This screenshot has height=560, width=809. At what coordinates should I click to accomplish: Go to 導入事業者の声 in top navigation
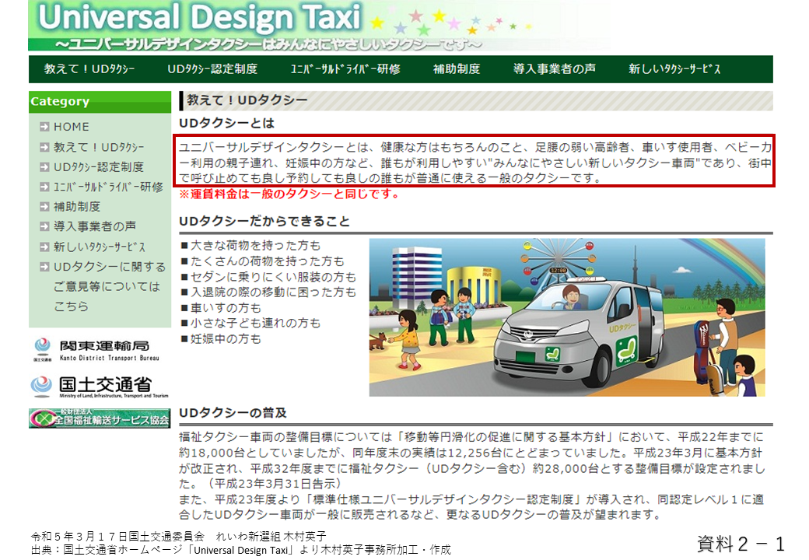point(554,69)
